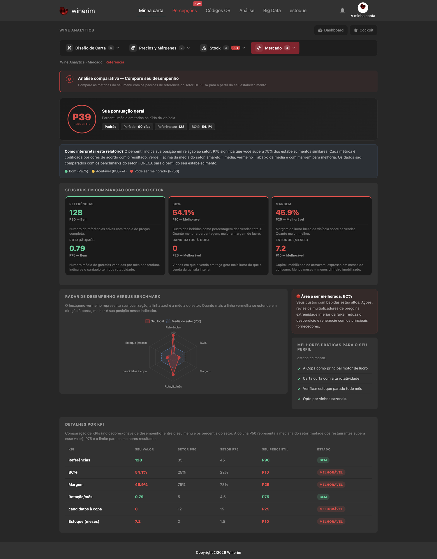Click the Referências vertex point on radar

173,336
